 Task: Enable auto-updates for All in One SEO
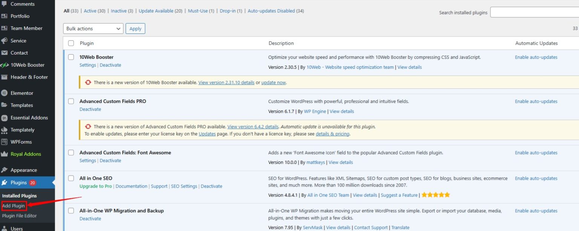[x=536, y=178]
